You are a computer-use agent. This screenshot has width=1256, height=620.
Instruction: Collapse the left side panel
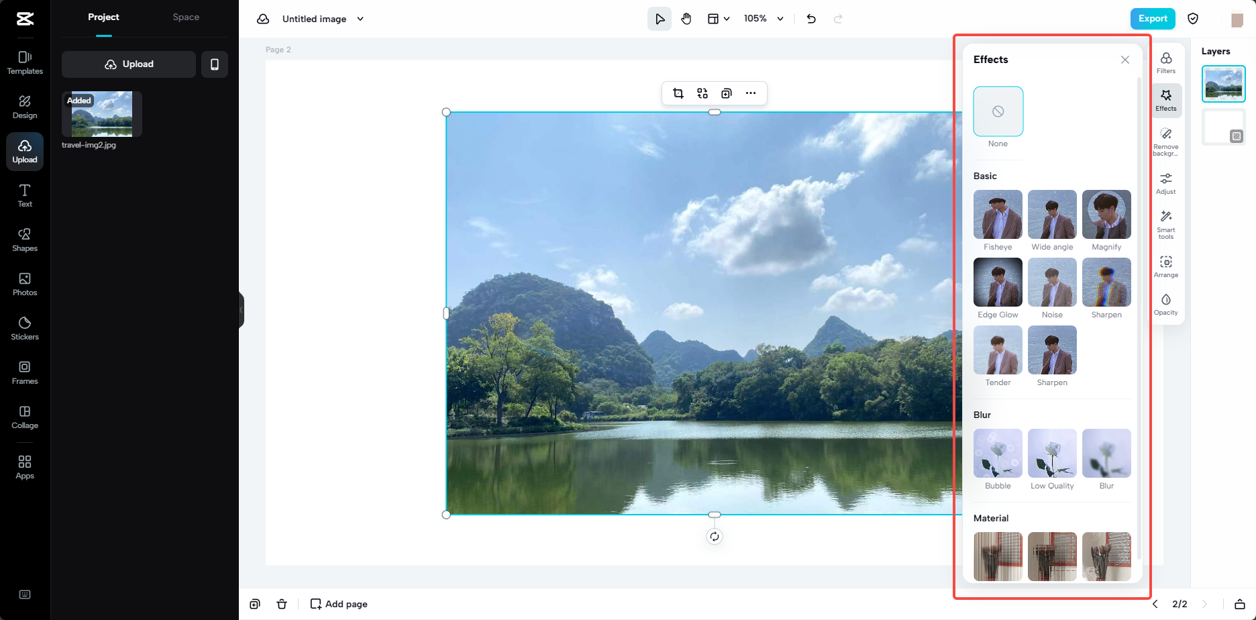242,310
